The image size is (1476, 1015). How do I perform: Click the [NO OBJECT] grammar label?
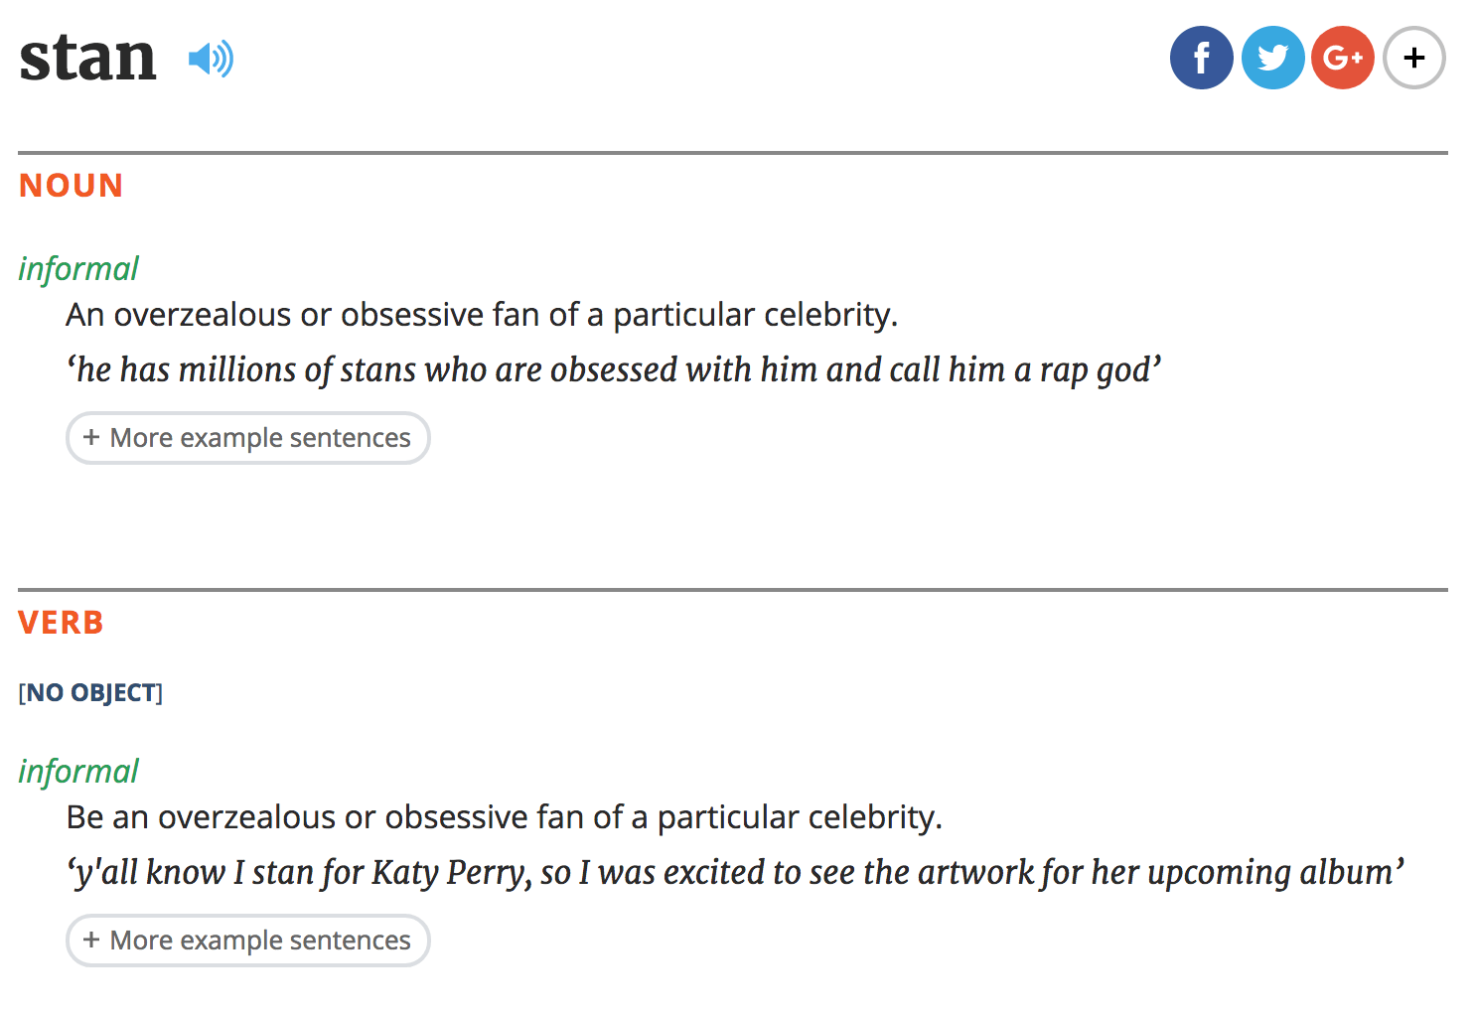pos(90,692)
